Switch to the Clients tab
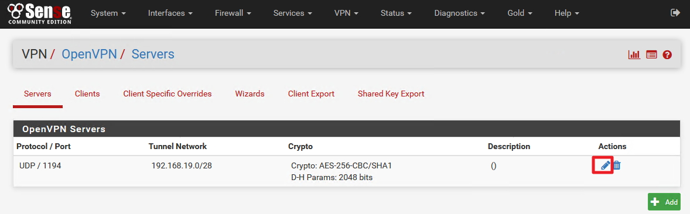The image size is (690, 214). 87,94
